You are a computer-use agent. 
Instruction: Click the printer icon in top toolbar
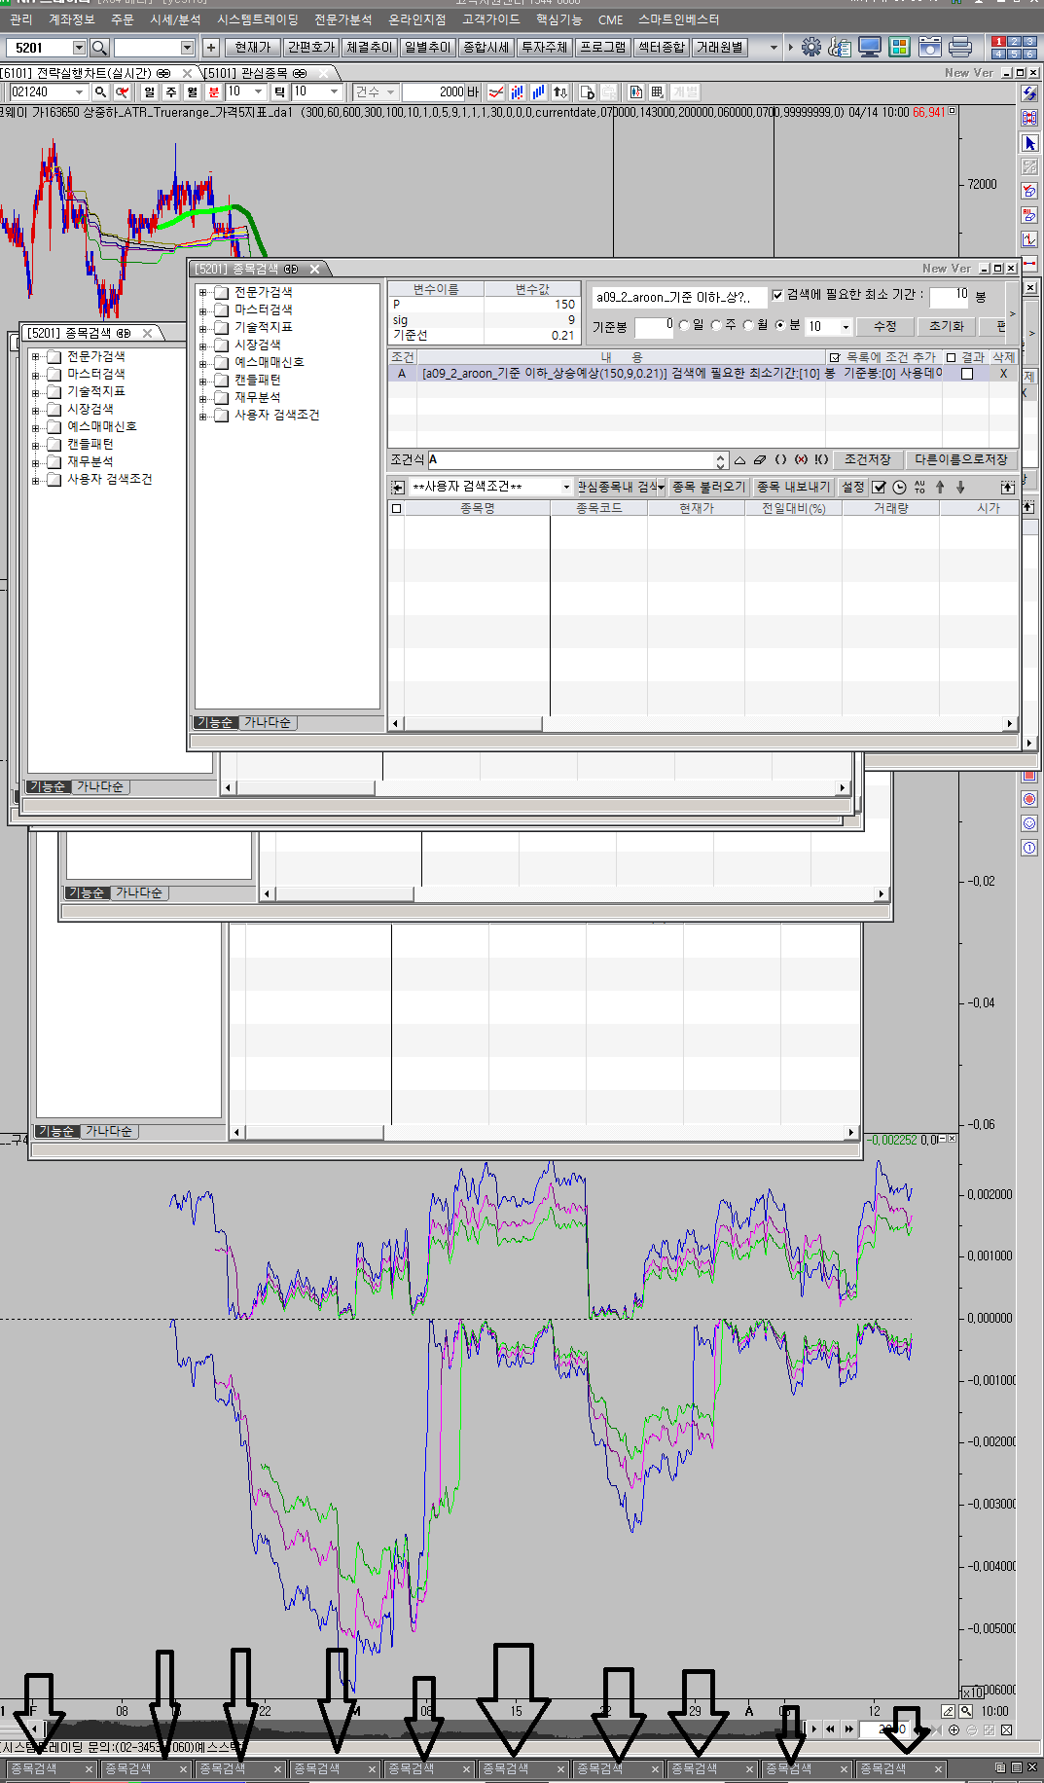[x=959, y=47]
